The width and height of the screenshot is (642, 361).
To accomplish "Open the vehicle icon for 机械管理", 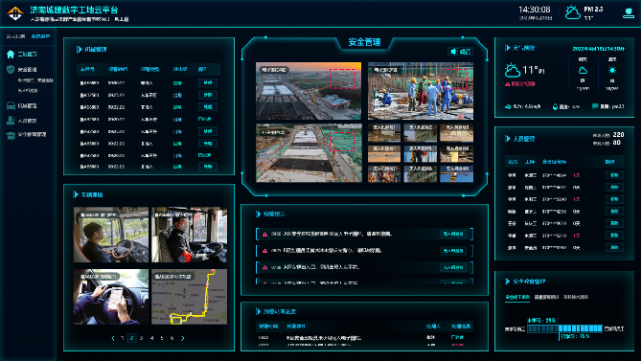I will coord(11,106).
